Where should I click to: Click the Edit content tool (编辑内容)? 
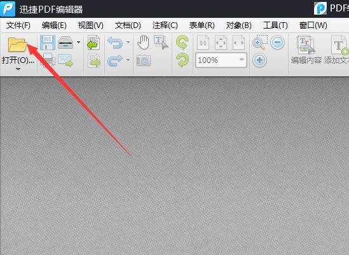(306, 50)
